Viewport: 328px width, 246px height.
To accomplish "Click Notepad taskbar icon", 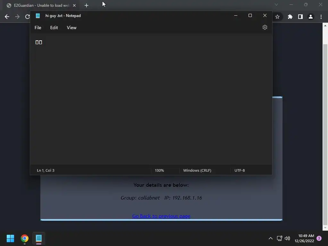I will coord(39,238).
